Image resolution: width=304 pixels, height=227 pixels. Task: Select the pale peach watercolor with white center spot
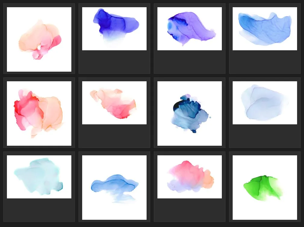pos(39,39)
